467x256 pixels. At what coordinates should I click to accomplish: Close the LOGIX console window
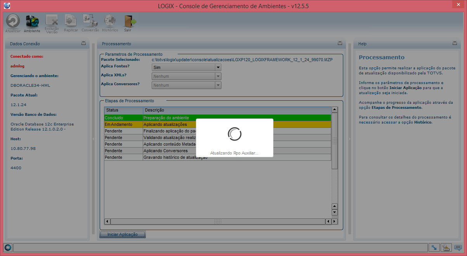coord(457,5)
